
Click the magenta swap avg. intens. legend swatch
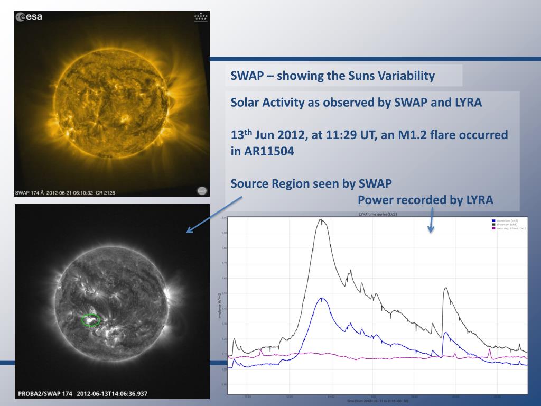(x=493, y=228)
